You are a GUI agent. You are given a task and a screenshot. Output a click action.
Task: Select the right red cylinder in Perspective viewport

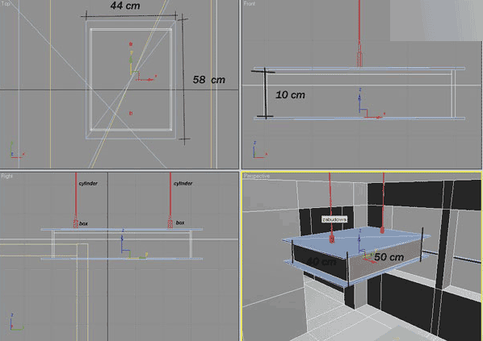click(383, 200)
